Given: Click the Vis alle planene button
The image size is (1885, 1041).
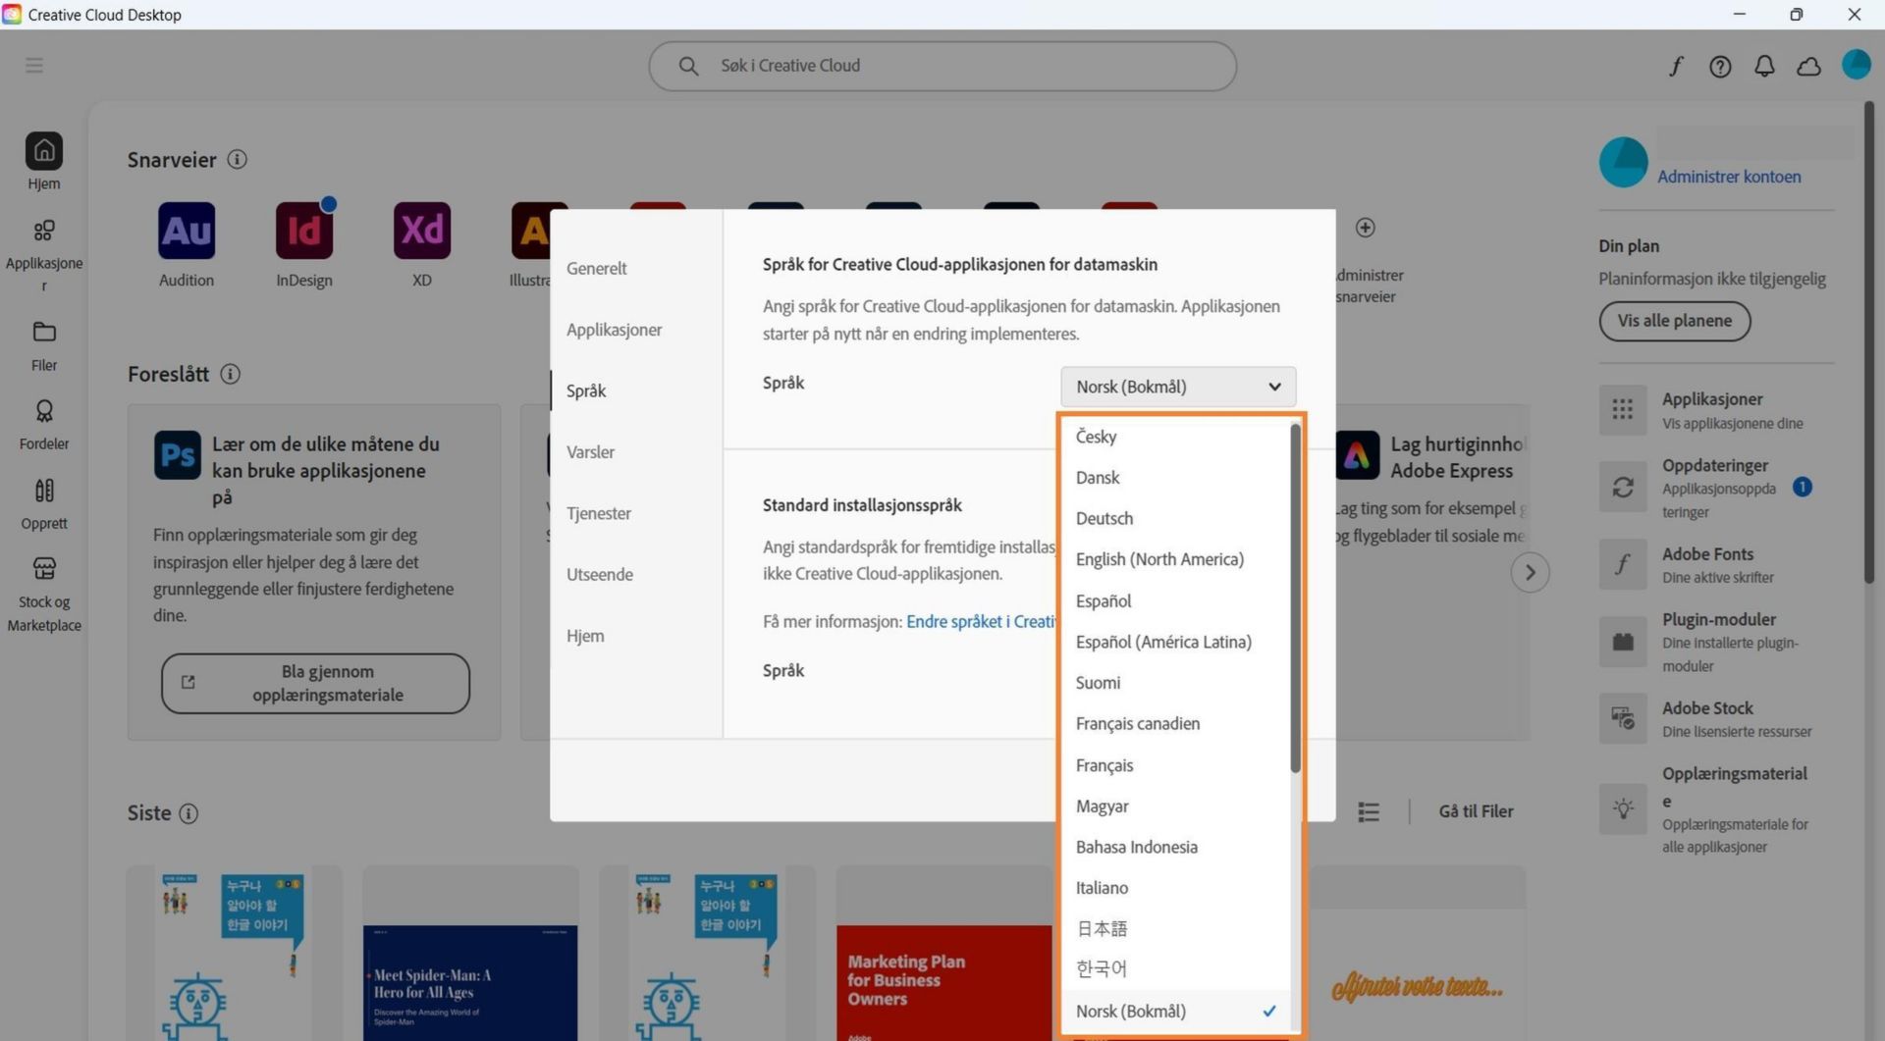Looking at the screenshot, I should tap(1674, 321).
